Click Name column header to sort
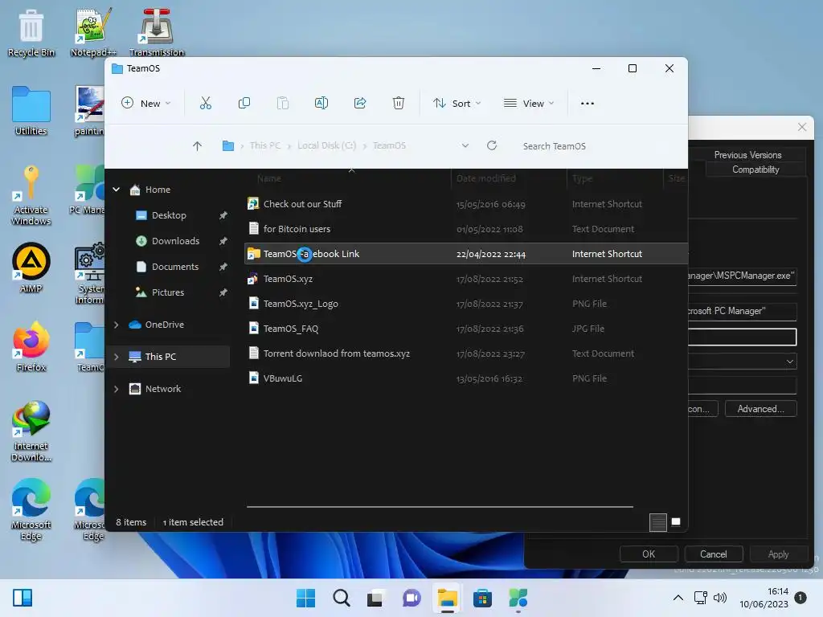This screenshot has height=617, width=823. pos(269,178)
